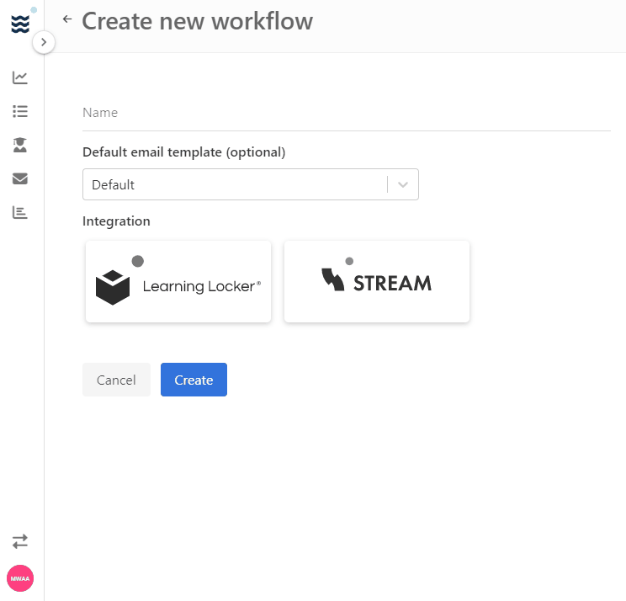Open the graduate learners sidebar icon
The image size is (626, 601).
pos(20,145)
